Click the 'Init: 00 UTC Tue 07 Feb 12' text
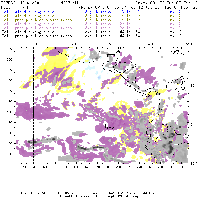 (167, 3)
